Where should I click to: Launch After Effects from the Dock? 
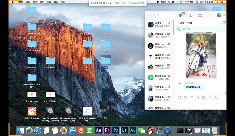(x=98, y=130)
